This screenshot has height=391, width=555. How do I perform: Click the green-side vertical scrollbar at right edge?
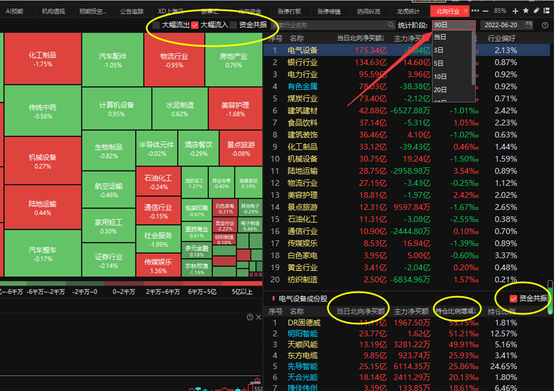point(550,297)
